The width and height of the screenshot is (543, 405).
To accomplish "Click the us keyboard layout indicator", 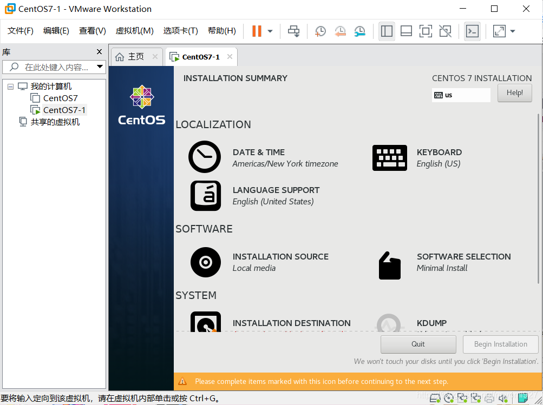I will coord(461,95).
